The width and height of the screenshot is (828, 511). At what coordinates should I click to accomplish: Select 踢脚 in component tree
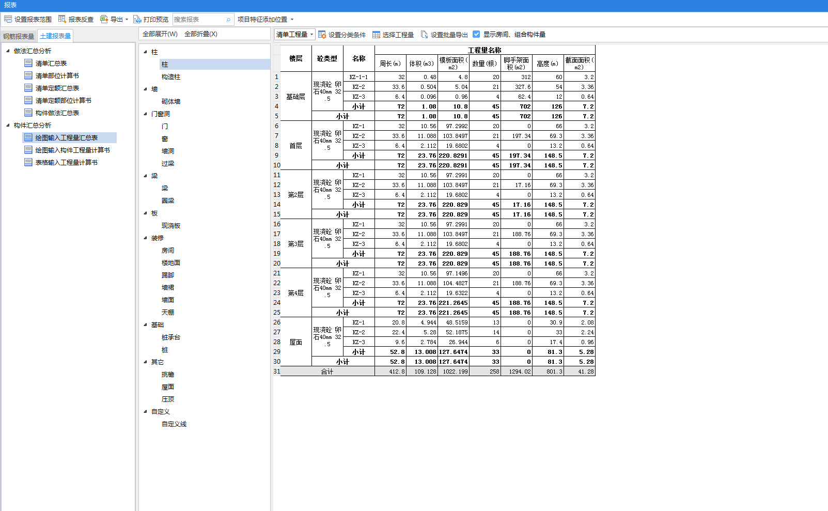click(168, 275)
